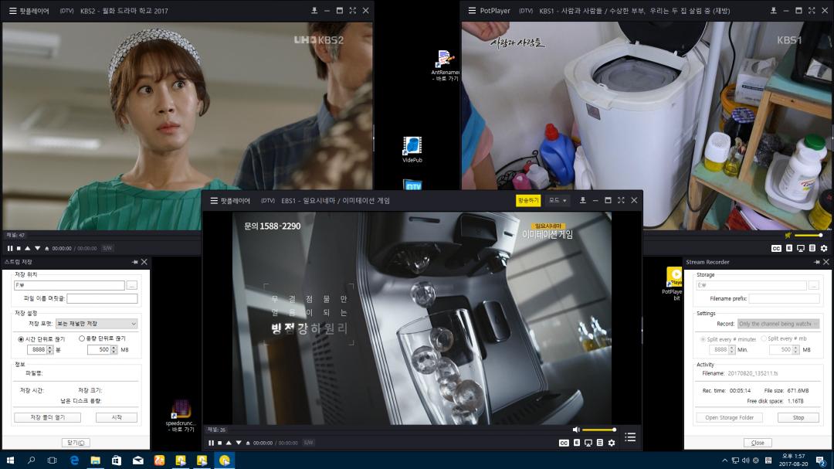The width and height of the screenshot is (834, 469).
Task: Expand the 저장 포맷 dropdown
Action: click(97, 324)
